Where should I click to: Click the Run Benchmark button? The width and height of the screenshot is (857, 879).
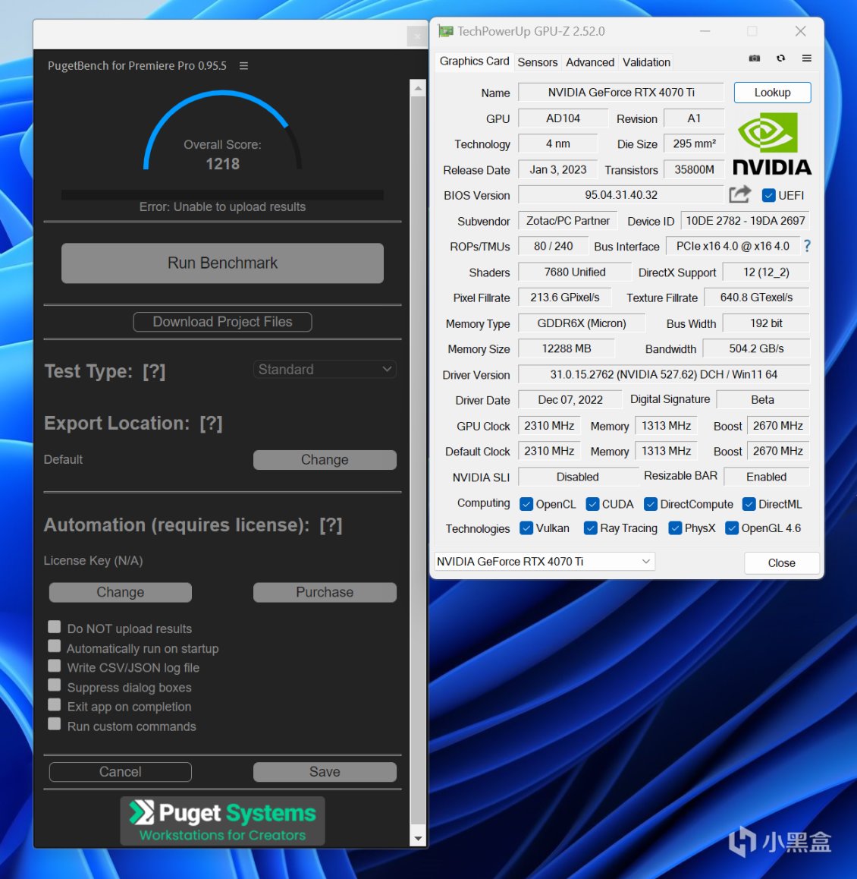(x=222, y=263)
